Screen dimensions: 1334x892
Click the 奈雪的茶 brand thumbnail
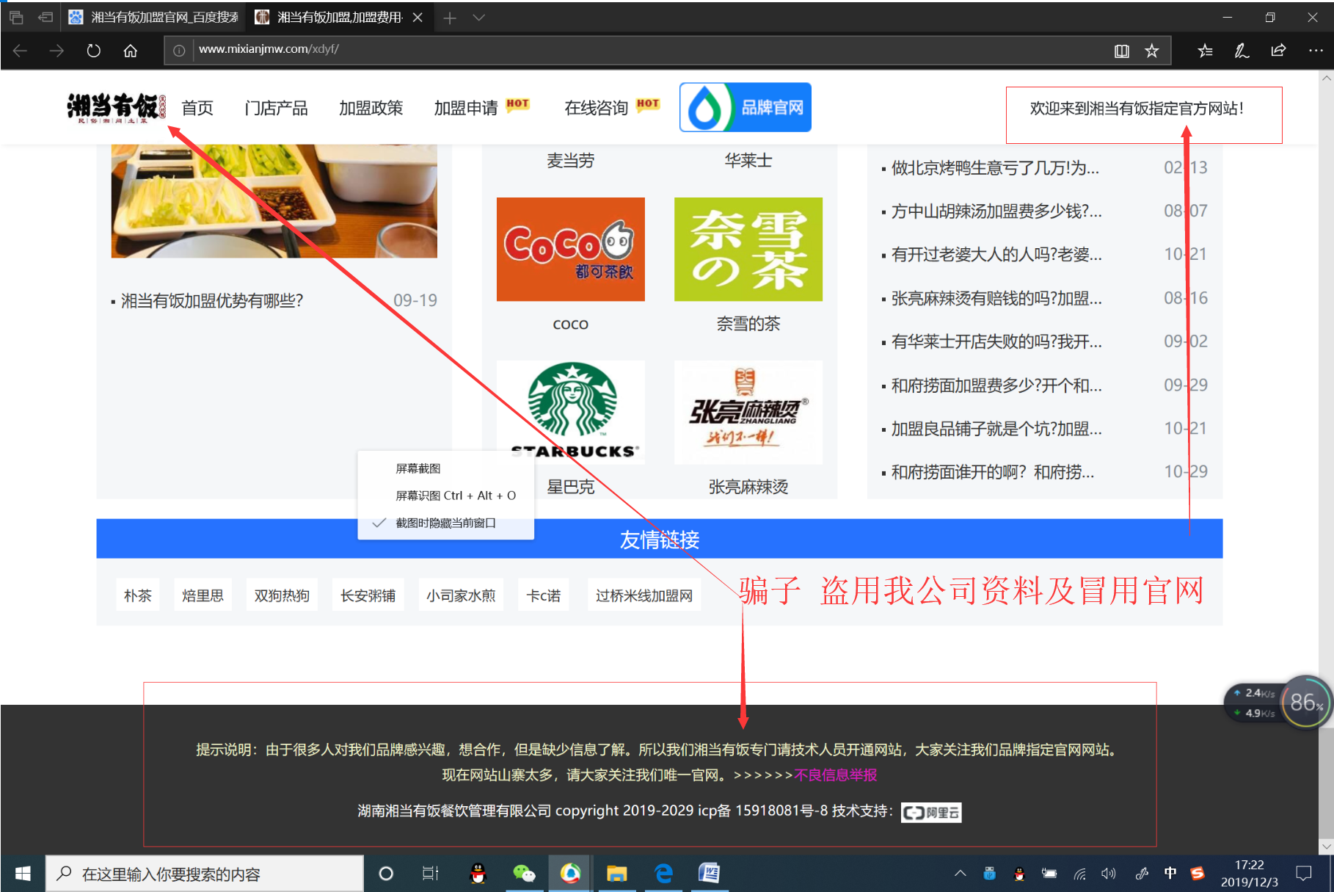748,249
